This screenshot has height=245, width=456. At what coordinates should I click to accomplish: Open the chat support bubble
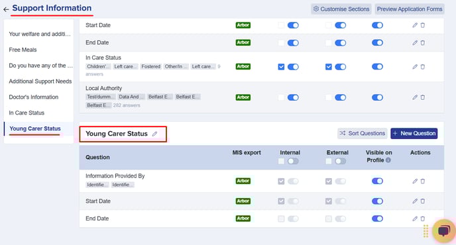444,231
